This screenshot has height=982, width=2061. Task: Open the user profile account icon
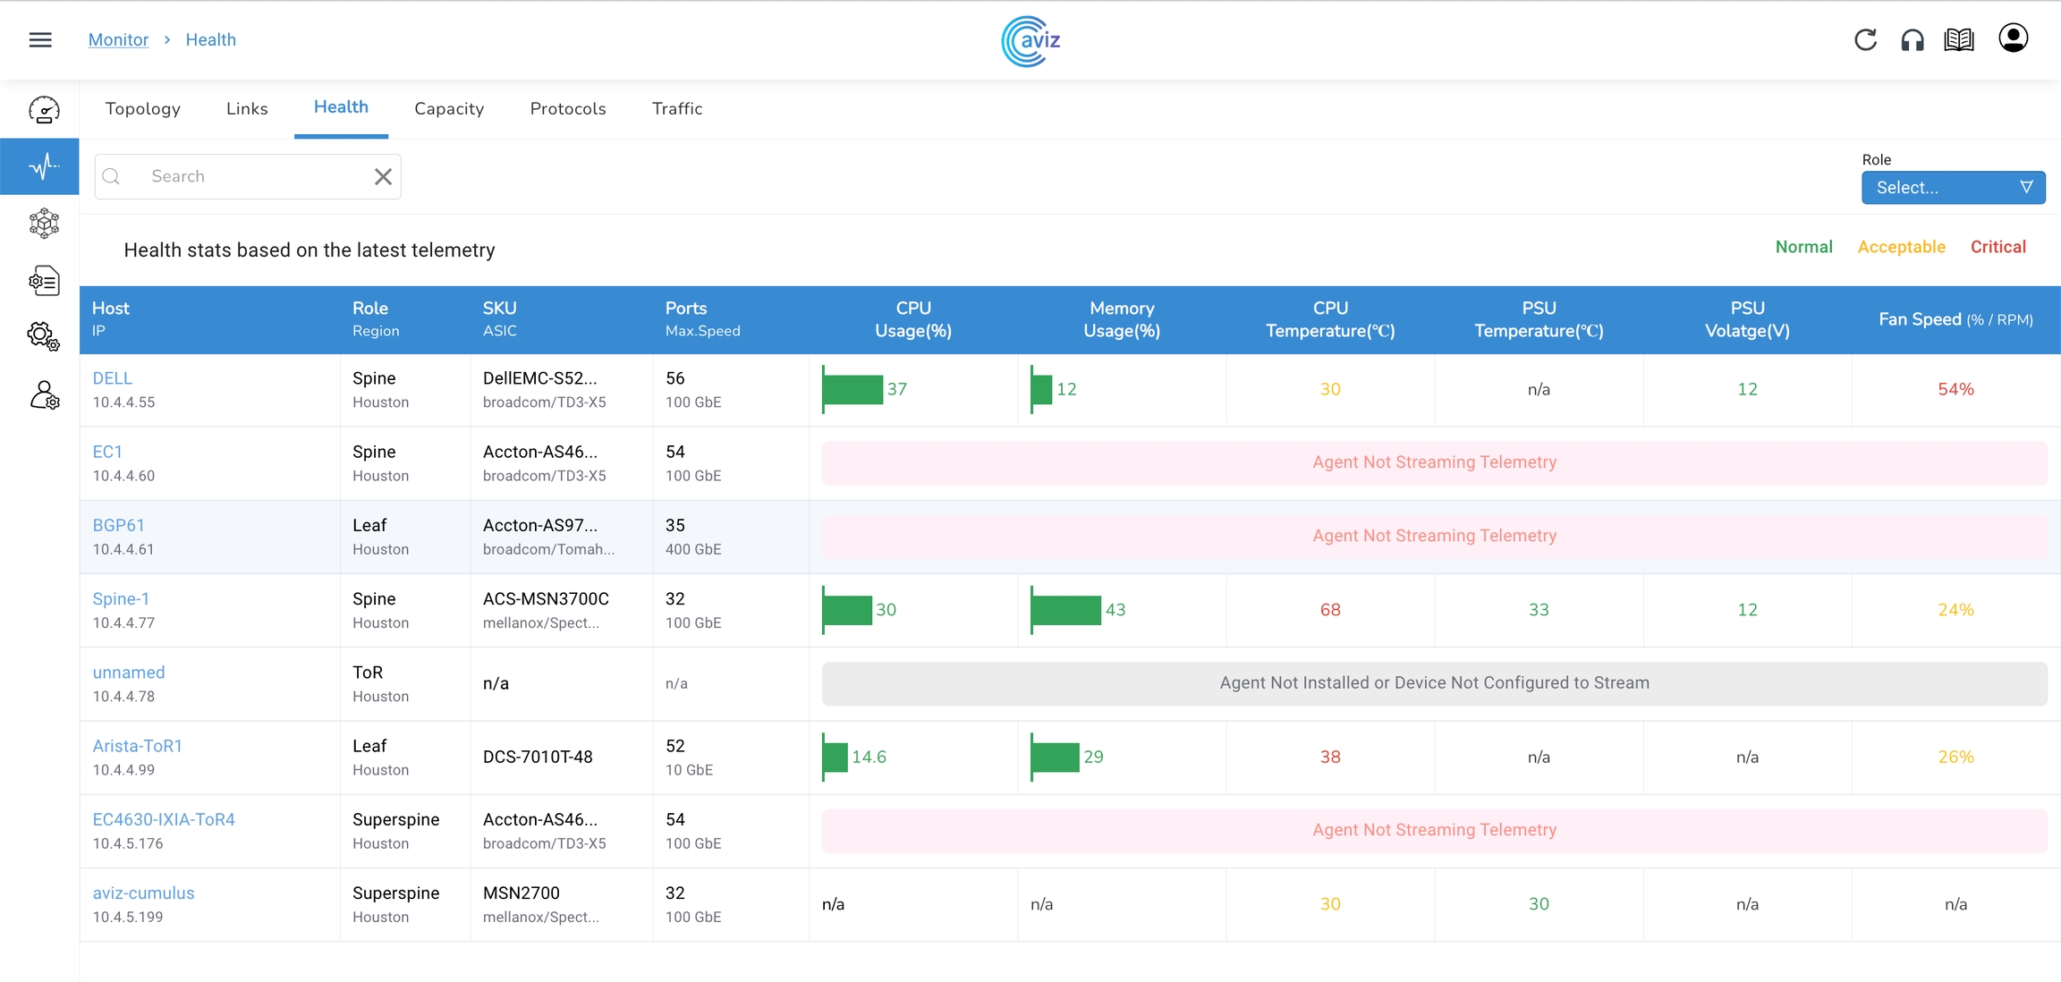click(x=2013, y=38)
